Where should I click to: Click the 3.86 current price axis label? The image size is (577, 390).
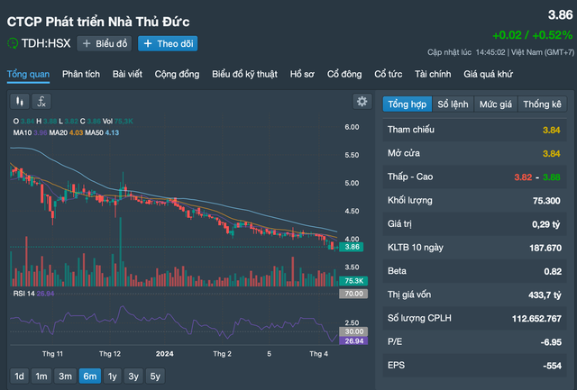[353, 246]
